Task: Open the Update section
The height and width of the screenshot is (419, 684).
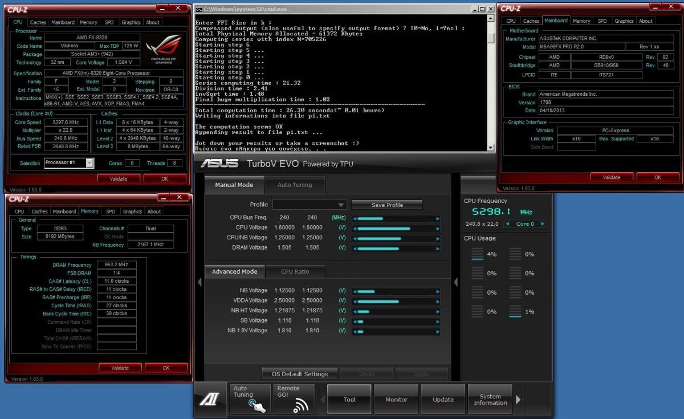Action: tap(443, 400)
